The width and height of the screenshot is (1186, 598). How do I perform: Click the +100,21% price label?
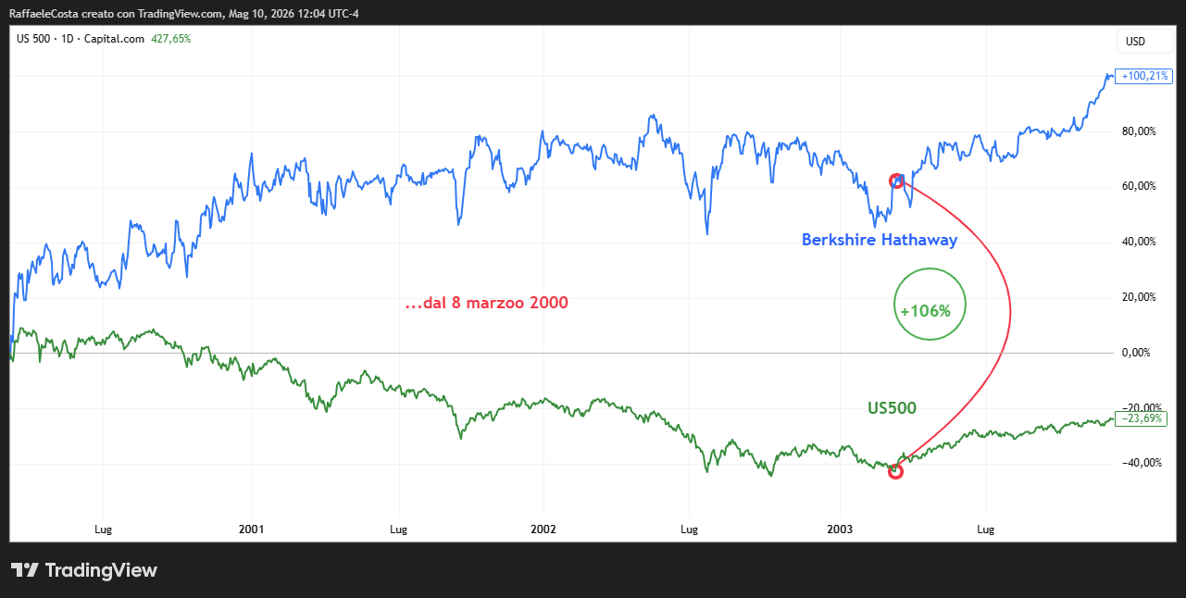click(1142, 76)
